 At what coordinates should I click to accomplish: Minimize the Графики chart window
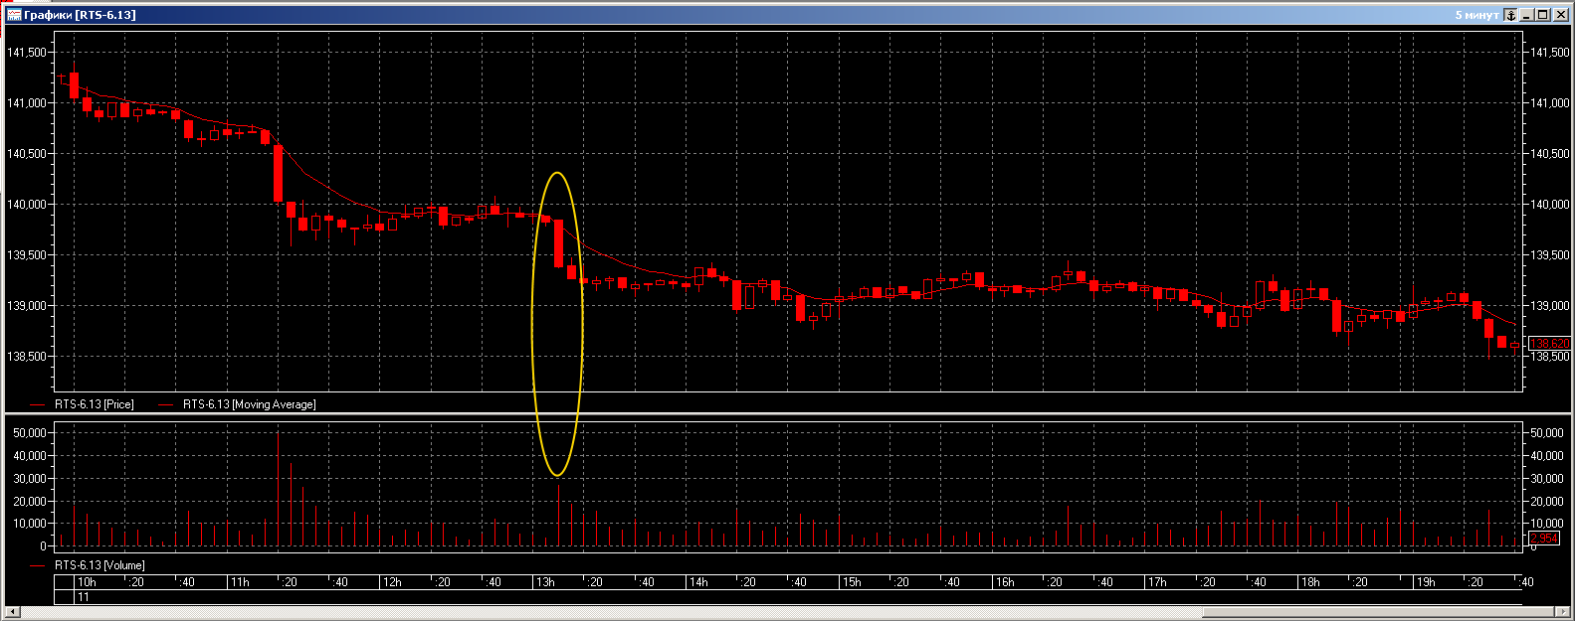(1527, 15)
